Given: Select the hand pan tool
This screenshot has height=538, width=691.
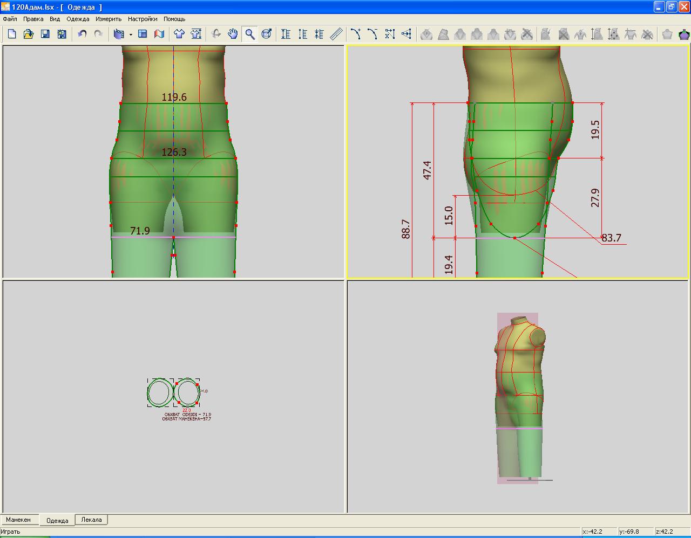Looking at the screenshot, I should (x=233, y=34).
